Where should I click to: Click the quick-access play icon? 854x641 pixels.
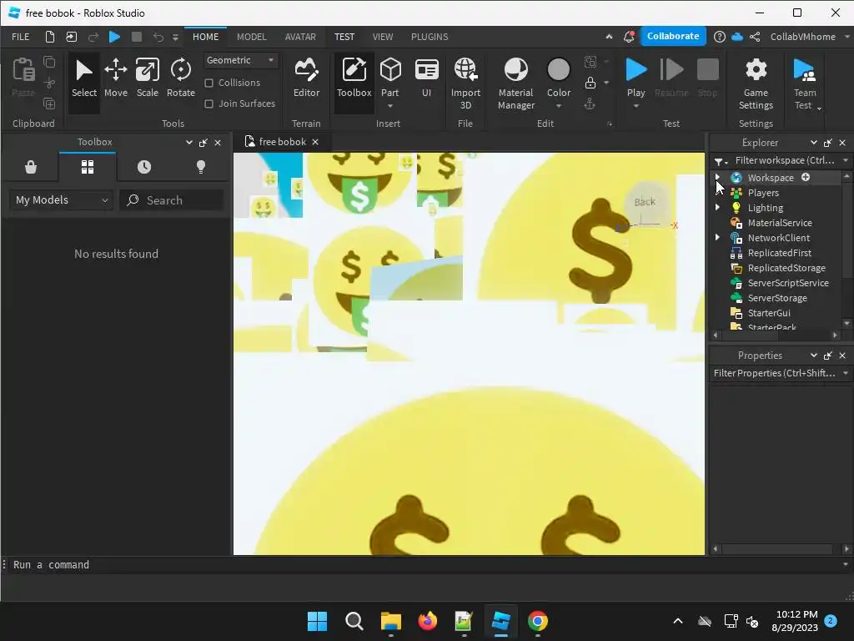[114, 37]
